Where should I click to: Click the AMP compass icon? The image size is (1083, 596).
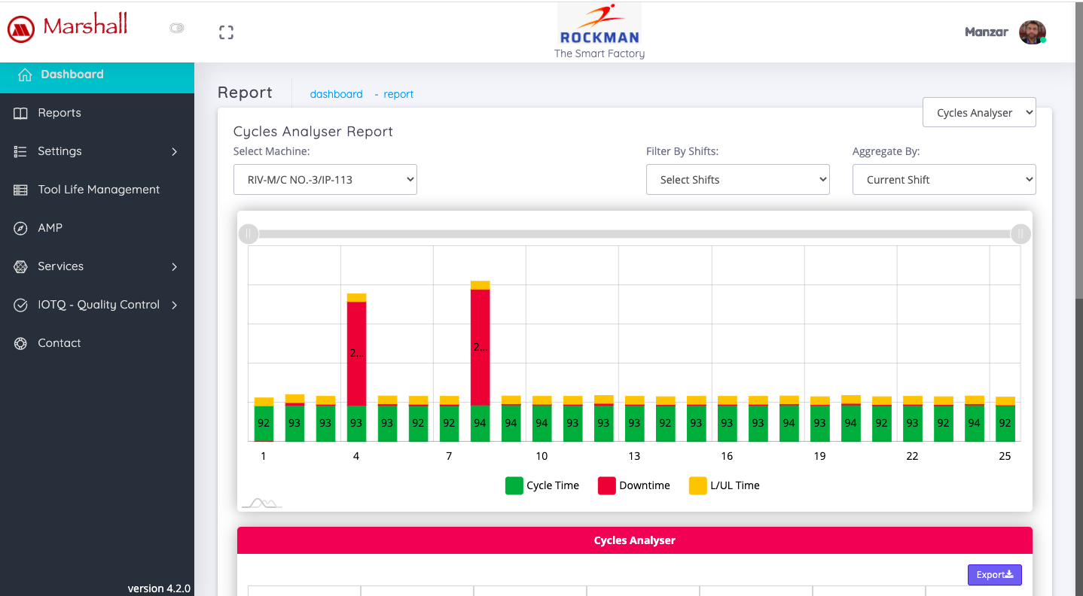coord(20,228)
